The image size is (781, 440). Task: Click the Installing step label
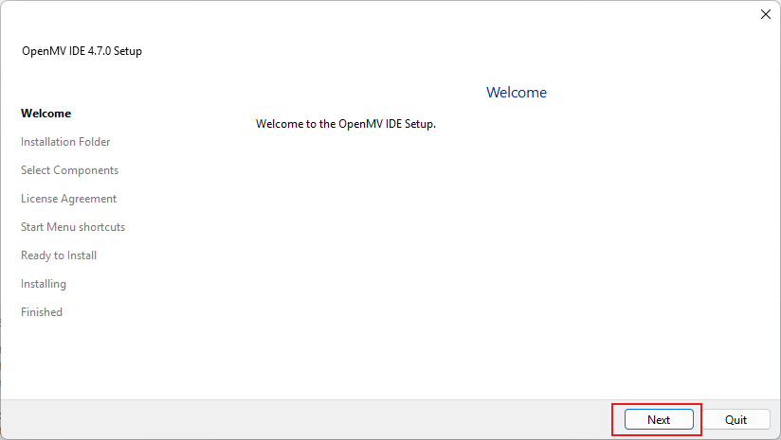[x=44, y=284]
